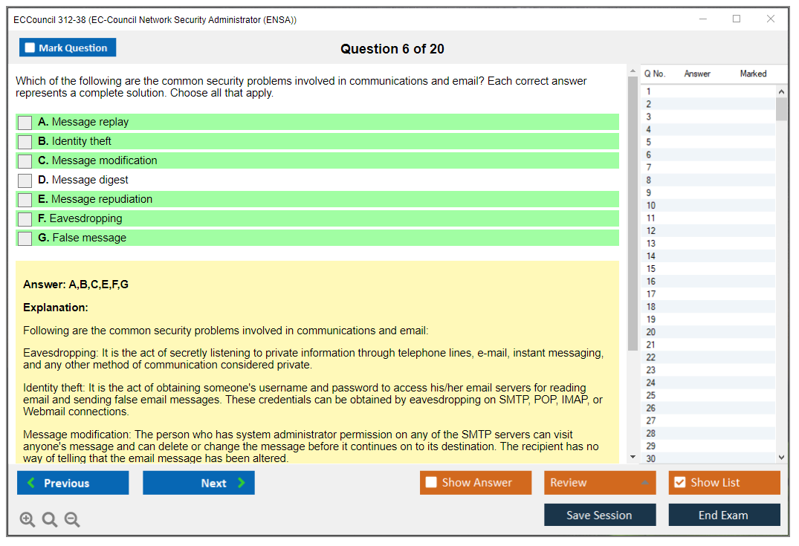Expand the Review dropdown

pyautogui.click(x=644, y=483)
